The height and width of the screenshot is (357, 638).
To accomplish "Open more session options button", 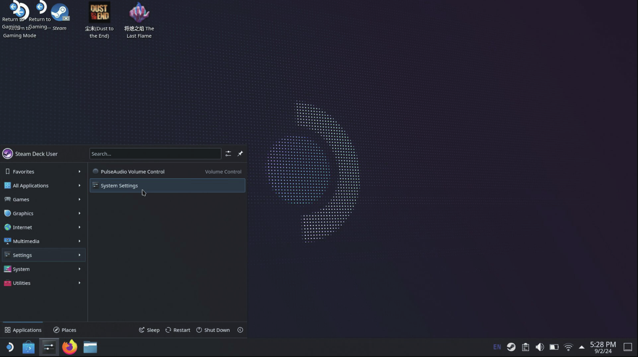I will pyautogui.click(x=240, y=330).
